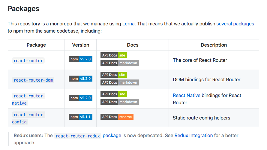Follow the Redux Integration link
The width and height of the screenshot is (267, 150).
[x=193, y=136]
